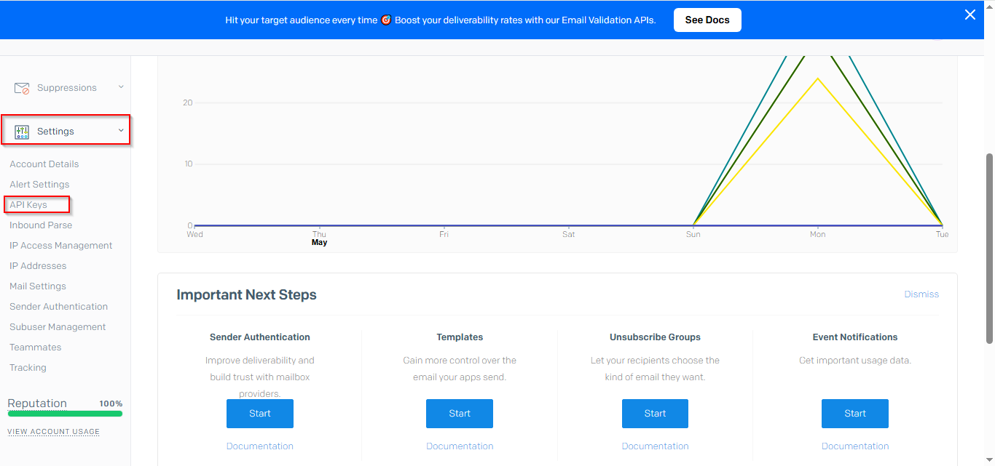Click the page vertical scrollbar
995x466 pixels.
989,248
